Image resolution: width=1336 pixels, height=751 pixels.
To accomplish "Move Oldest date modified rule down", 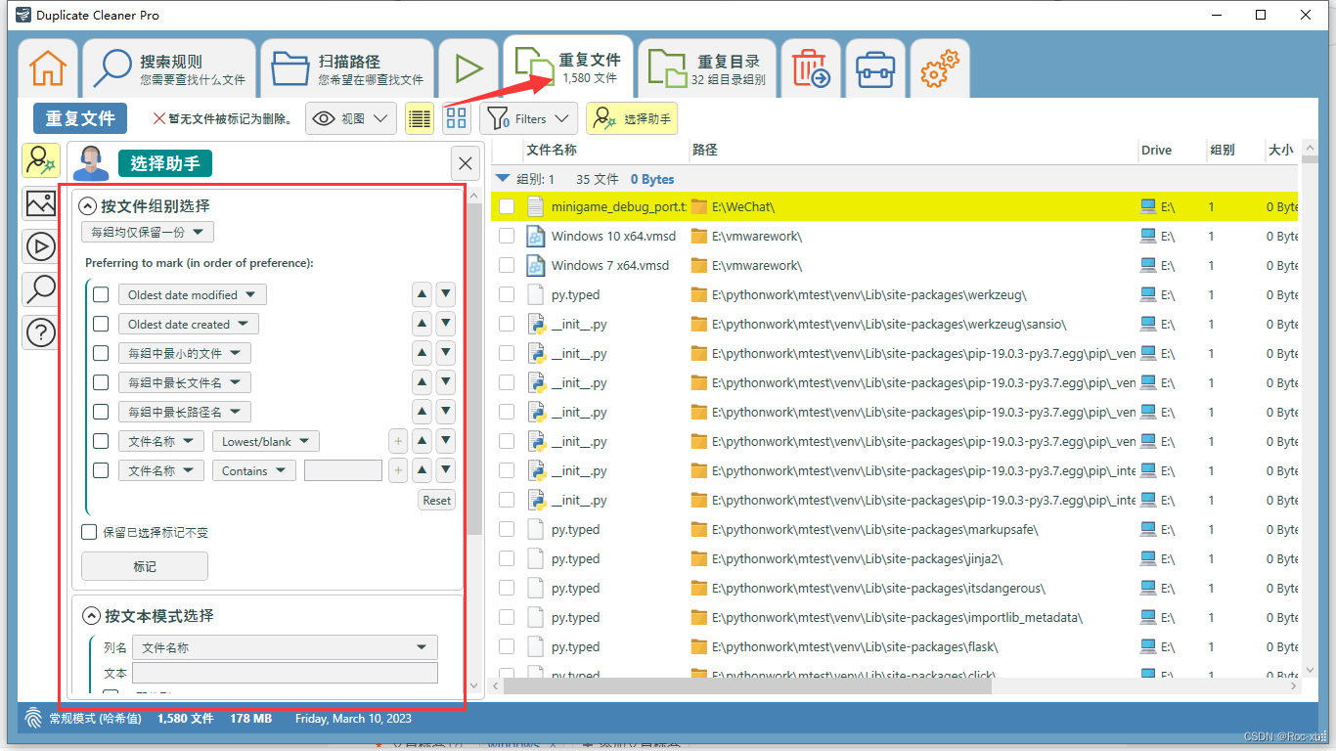I will coord(445,294).
